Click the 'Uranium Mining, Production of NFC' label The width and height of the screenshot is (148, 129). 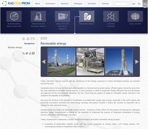click(14, 25)
